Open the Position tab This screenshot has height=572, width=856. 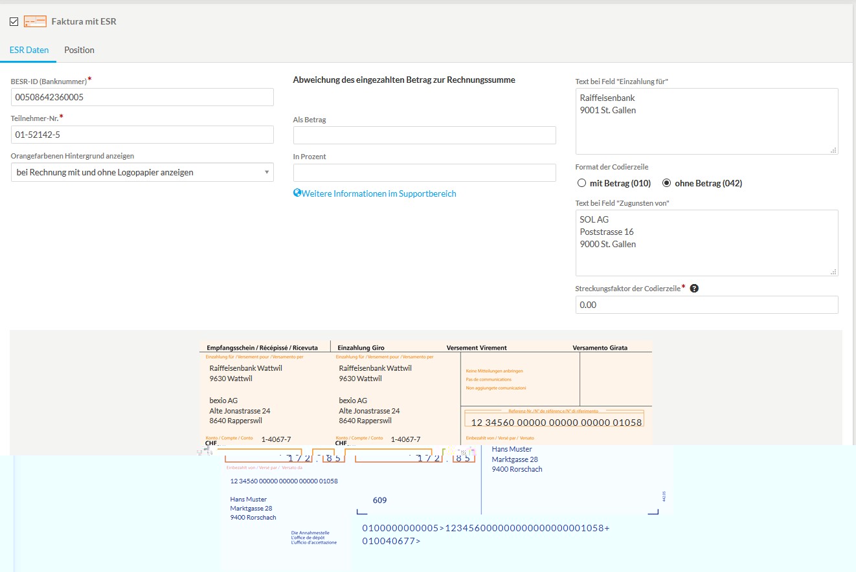(x=79, y=50)
